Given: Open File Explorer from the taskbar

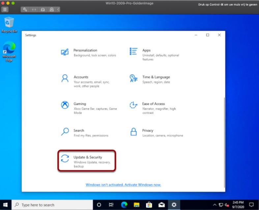Looking at the screenshot, I should coord(137,205).
